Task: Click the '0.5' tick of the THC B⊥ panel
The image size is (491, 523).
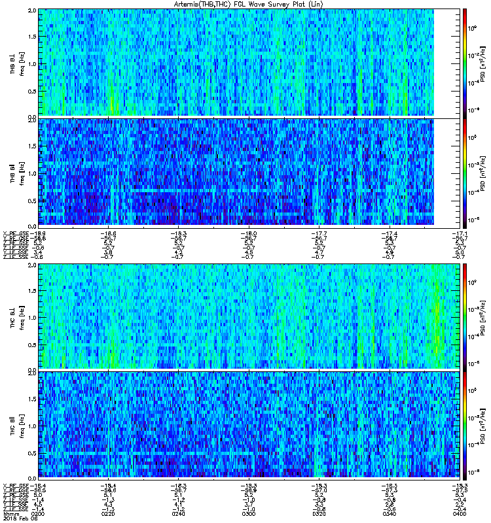Action: (32, 345)
